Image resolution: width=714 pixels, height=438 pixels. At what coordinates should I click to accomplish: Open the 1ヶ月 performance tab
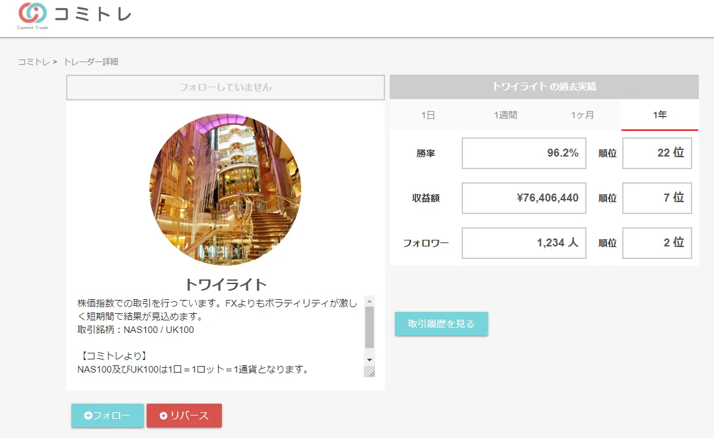pos(583,115)
